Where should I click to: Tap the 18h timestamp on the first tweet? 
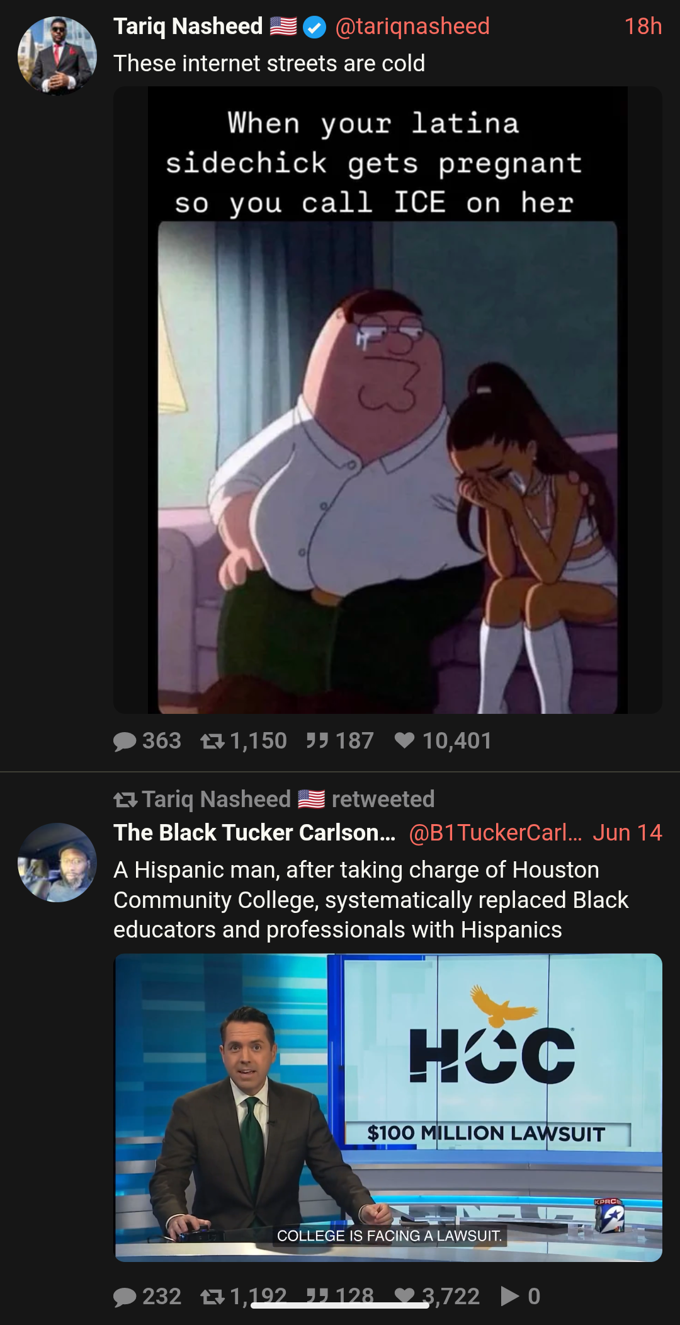643,26
